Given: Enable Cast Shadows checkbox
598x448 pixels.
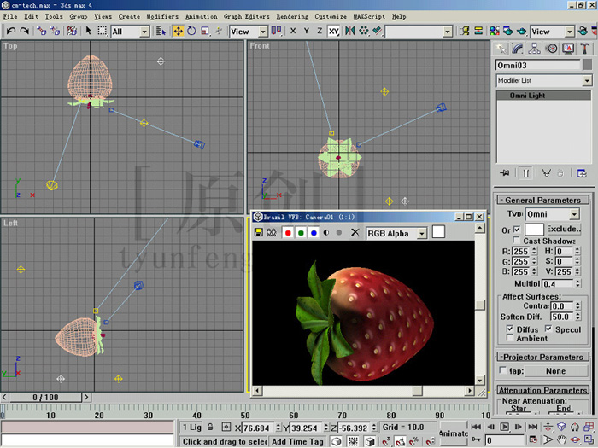Looking at the screenshot, I should pos(516,240).
